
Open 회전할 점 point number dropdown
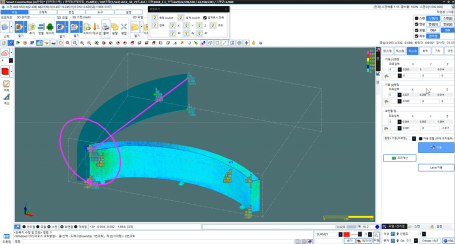399,121
